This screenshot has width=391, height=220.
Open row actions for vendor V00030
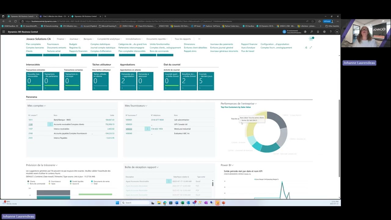[147, 129]
